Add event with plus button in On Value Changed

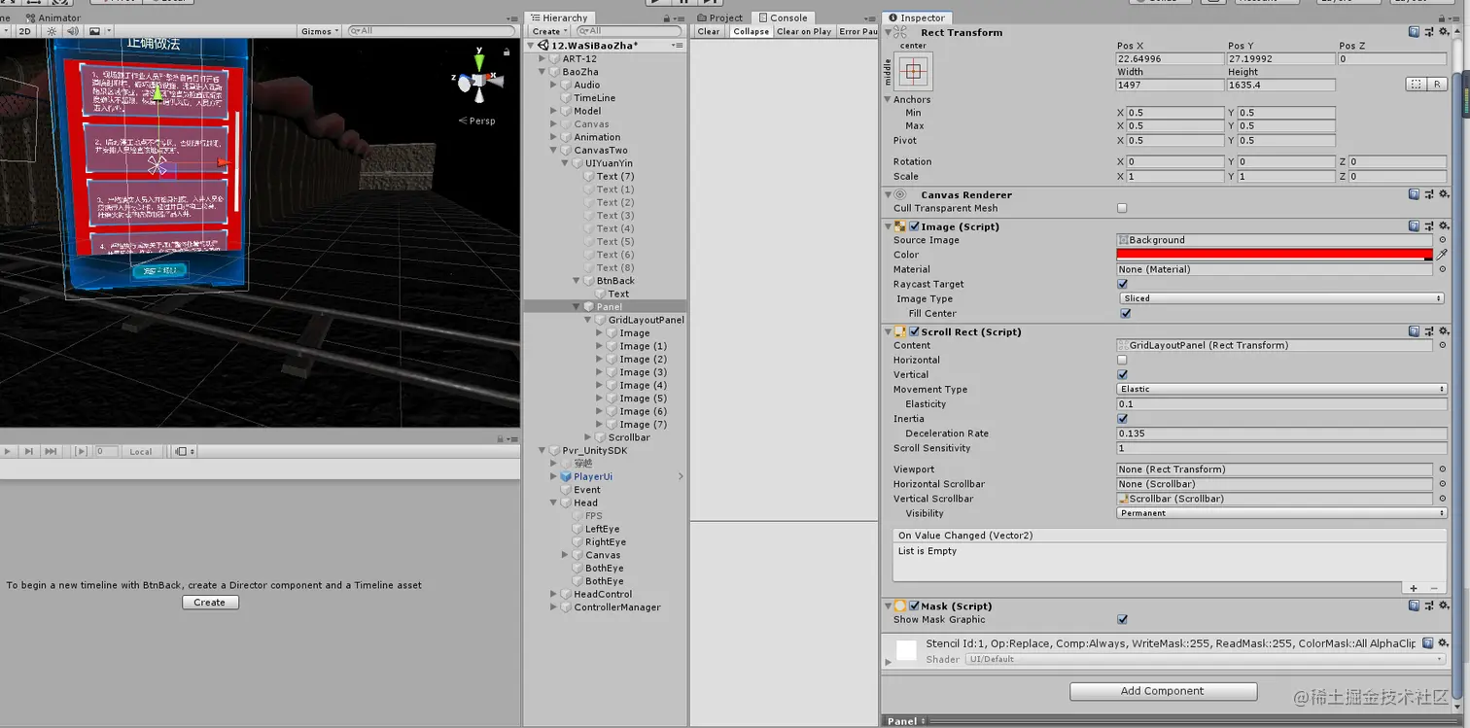tap(1414, 588)
